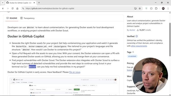
Task: Click the URL address bar
Action: pyautogui.click(x=79, y=8)
